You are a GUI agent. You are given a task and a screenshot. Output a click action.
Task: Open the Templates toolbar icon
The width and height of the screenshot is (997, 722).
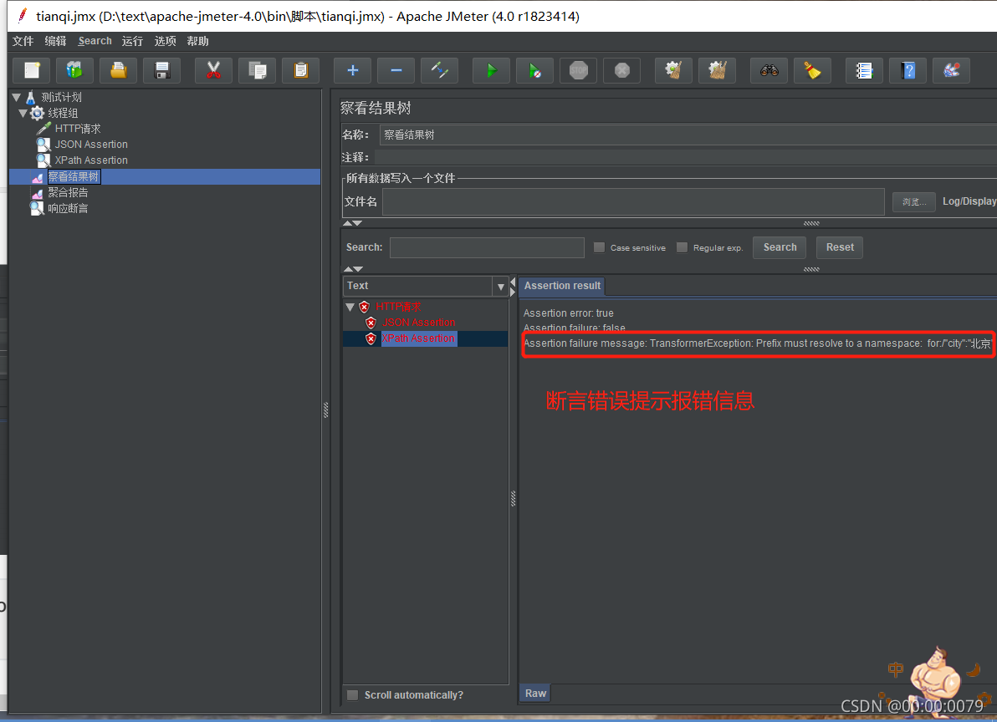75,70
